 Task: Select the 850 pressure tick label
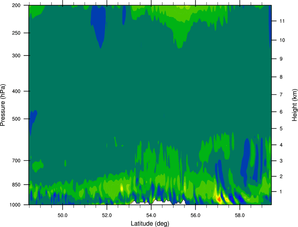click(x=16, y=185)
